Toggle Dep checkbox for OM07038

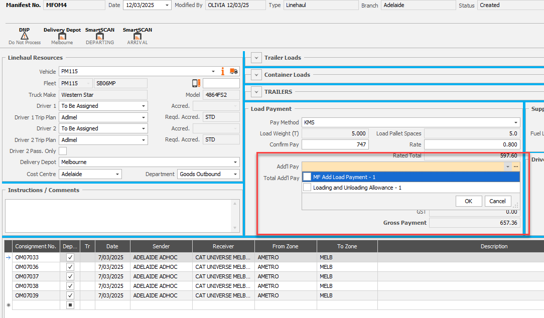point(70,286)
